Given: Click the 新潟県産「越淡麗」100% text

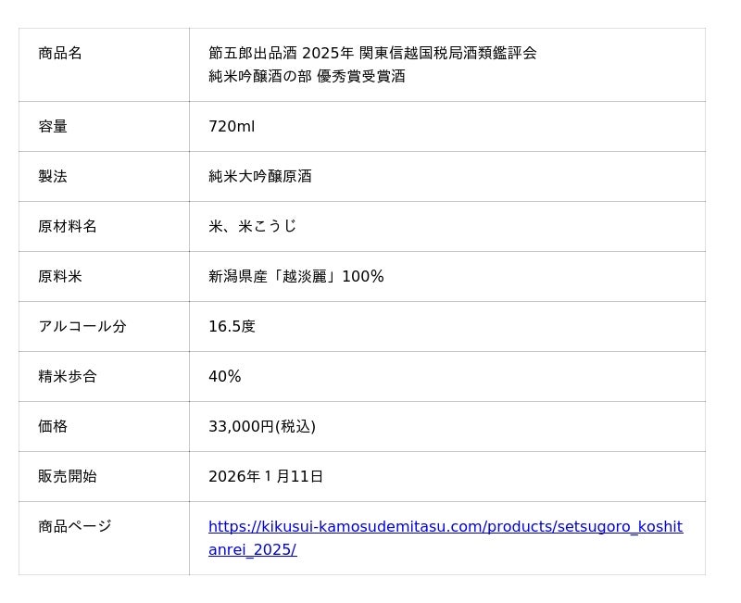Looking at the screenshot, I should [x=296, y=277].
